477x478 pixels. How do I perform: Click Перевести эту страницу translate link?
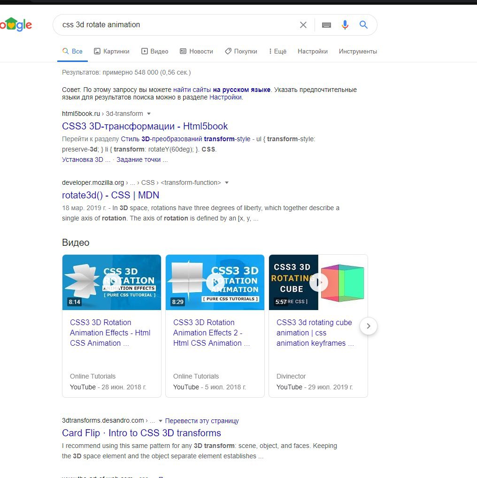pyautogui.click(x=202, y=421)
